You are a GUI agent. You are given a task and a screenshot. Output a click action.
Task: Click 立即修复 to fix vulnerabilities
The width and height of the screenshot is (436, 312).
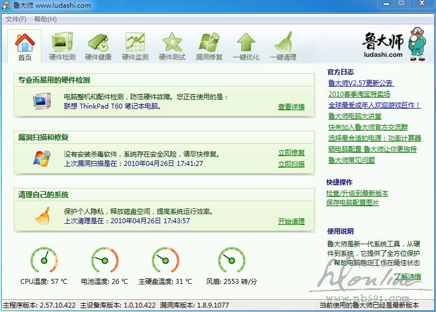click(291, 153)
